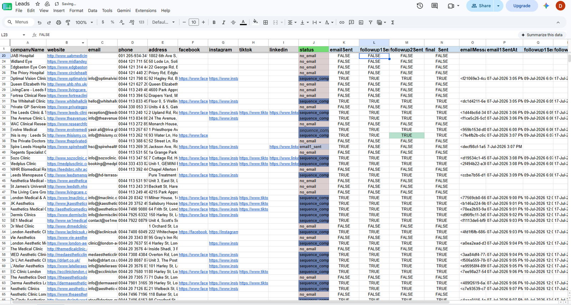Insert a chart
Viewport: 571px width, 305px height.
(361, 22)
